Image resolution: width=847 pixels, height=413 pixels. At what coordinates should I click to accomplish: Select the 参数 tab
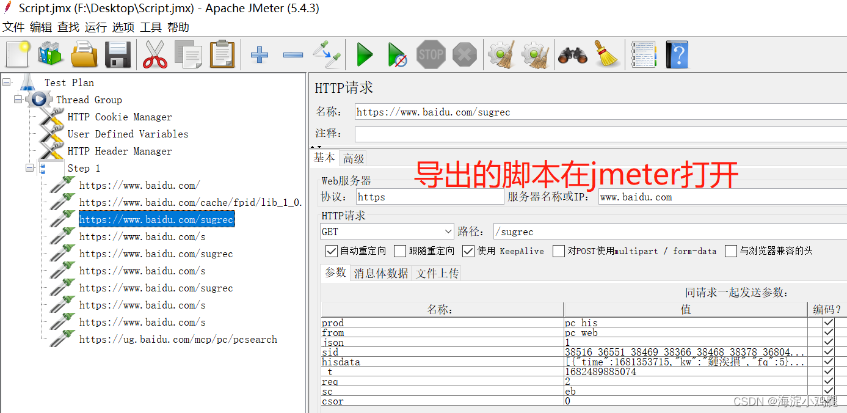[335, 272]
